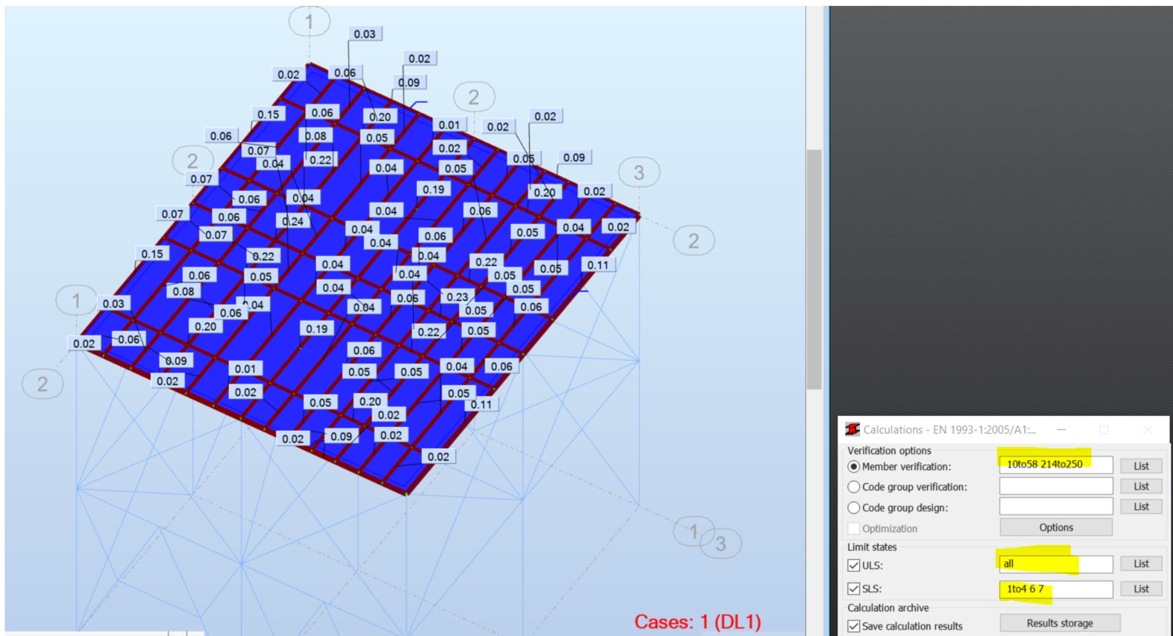Click List next to Code group design

pyautogui.click(x=1141, y=506)
